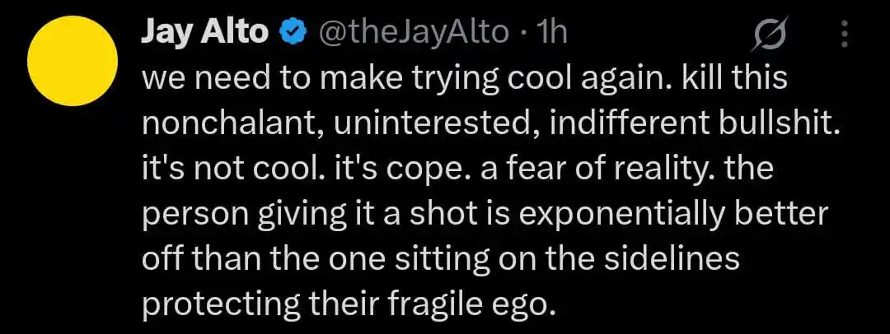Open the Jay Alto display name profile
Image resolution: width=890 pixels, height=334 pixels.
[204, 34]
